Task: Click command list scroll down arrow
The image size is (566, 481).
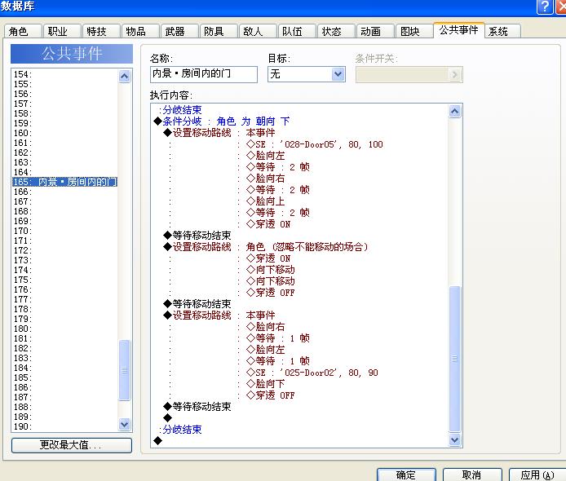Action: (455, 440)
